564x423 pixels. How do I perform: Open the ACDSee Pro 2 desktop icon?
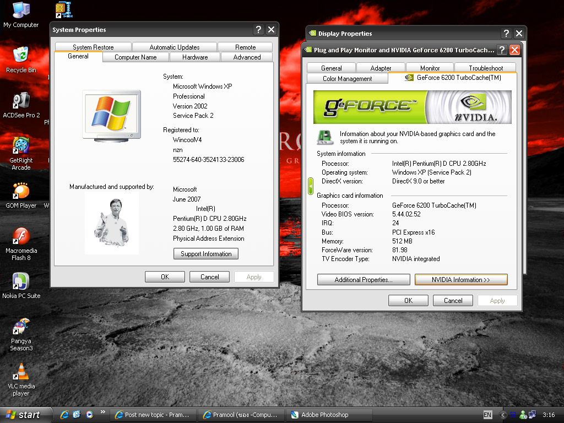coord(21,101)
